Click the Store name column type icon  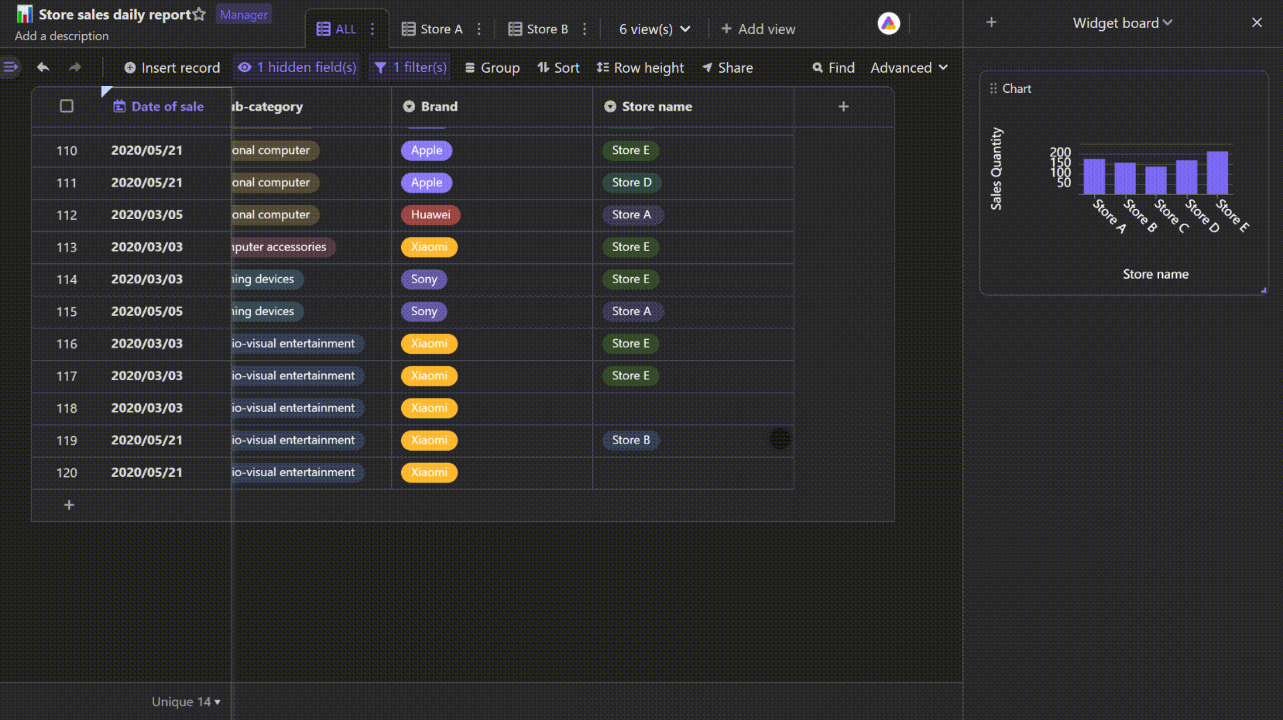coord(610,106)
